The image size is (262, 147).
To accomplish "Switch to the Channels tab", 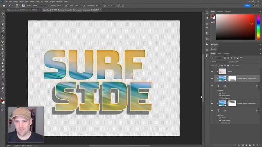I will [x=226, y=53].
